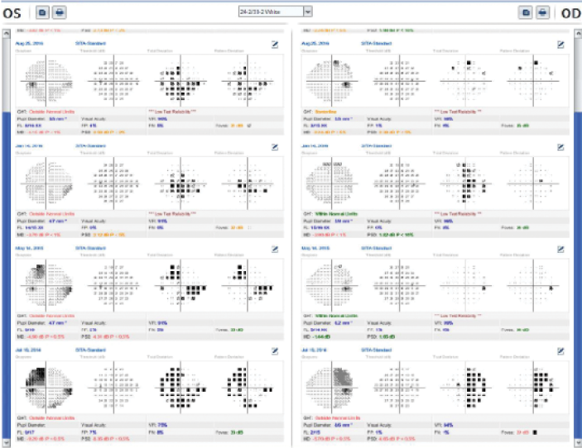Click the down arrow of the OS scrollbar
This screenshot has height=448, width=582.
click(x=7, y=442)
